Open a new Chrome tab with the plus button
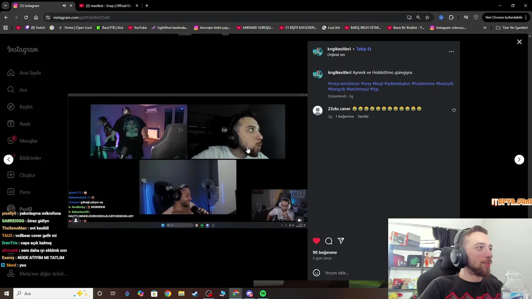The height and width of the screenshot is (299, 532). pos(147,6)
